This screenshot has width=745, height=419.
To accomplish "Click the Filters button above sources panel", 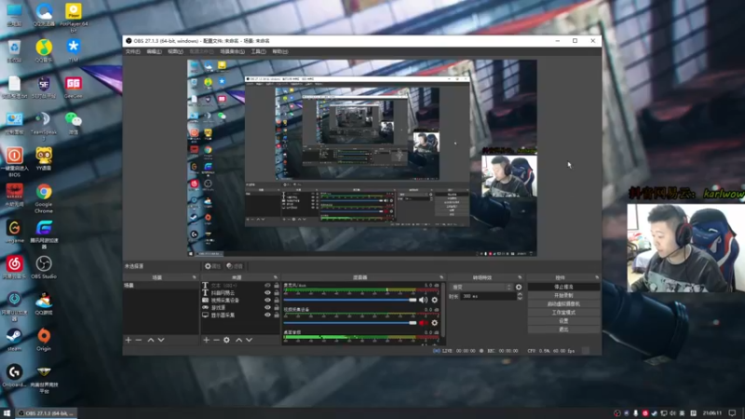I will pos(235,266).
